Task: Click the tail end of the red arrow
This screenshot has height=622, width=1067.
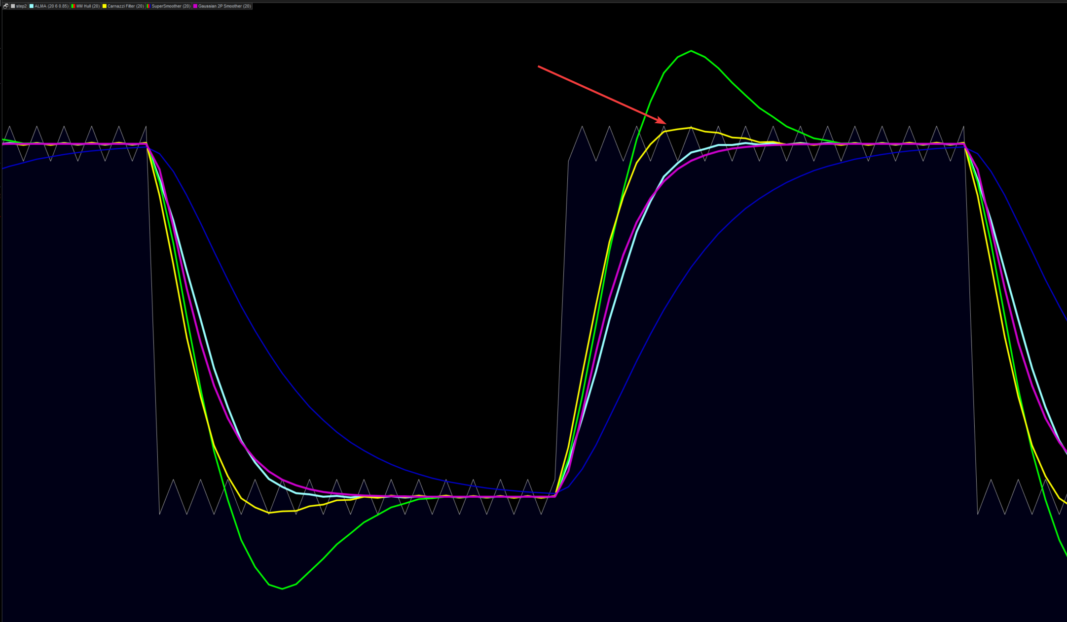Action: 539,66
